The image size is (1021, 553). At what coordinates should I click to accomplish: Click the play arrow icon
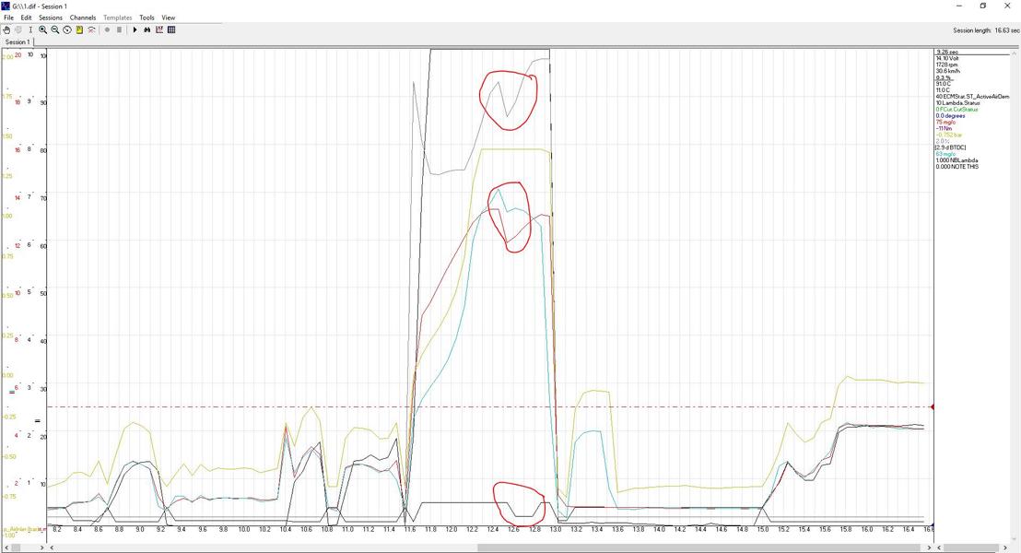coord(135,30)
